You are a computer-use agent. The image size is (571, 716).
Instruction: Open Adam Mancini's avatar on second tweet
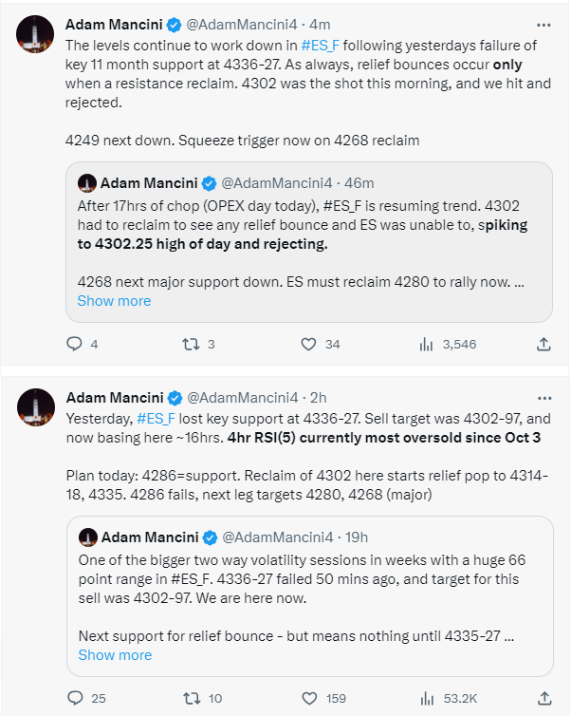(36, 407)
